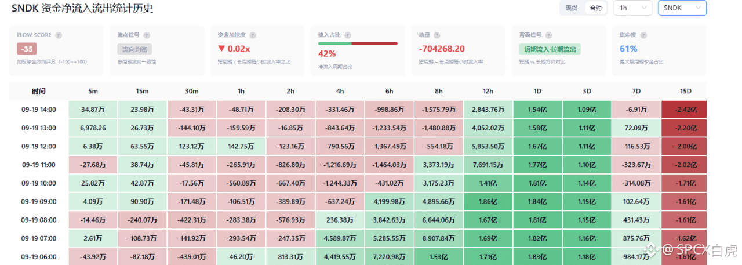742x265 pixels.
Task: Click help icon next to 动量
Action: pos(437,35)
